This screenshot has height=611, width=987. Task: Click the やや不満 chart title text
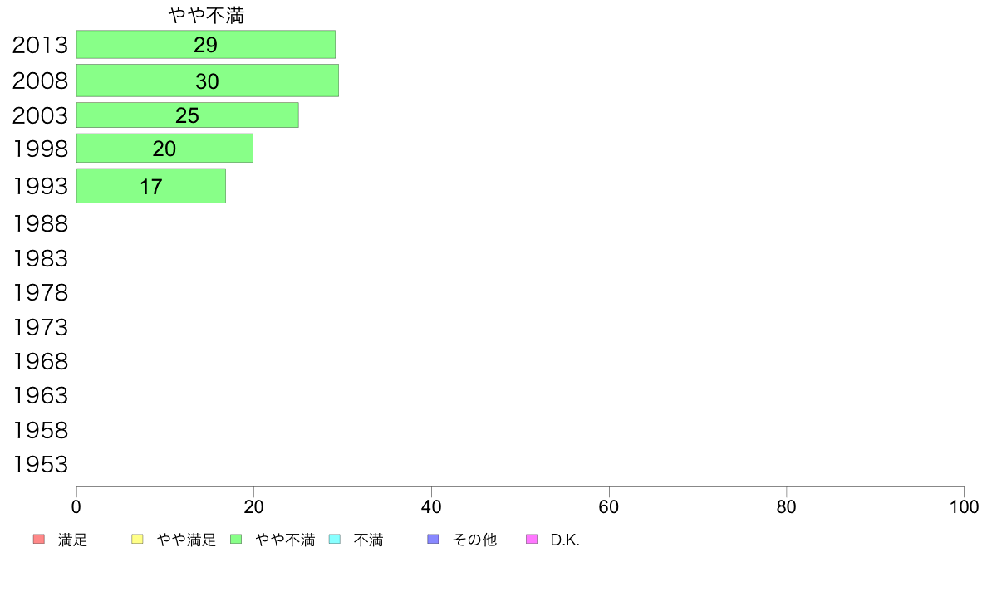[207, 15]
